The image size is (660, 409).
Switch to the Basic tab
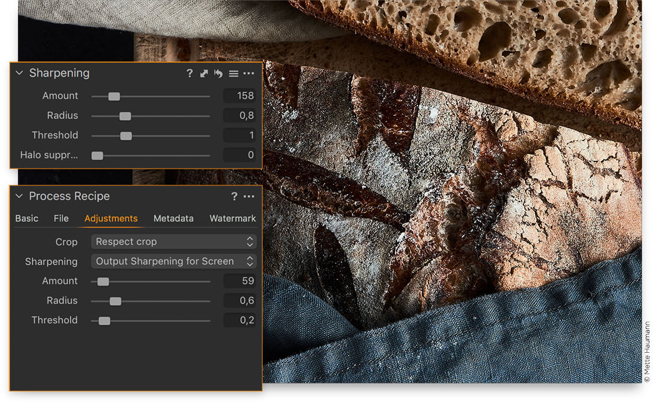[x=27, y=218]
